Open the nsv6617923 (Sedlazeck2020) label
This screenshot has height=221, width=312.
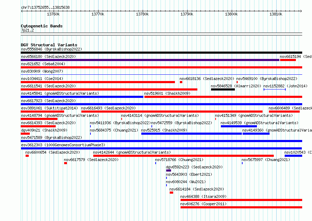[x=48, y=101]
